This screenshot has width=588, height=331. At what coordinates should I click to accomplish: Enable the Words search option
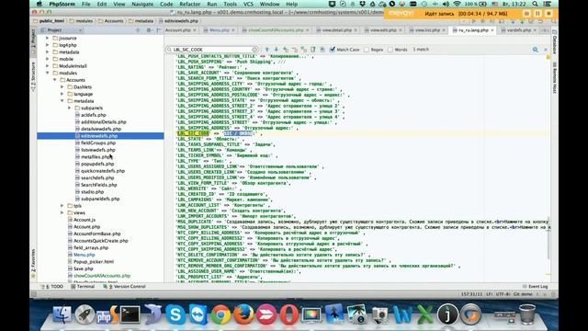[x=390, y=50]
